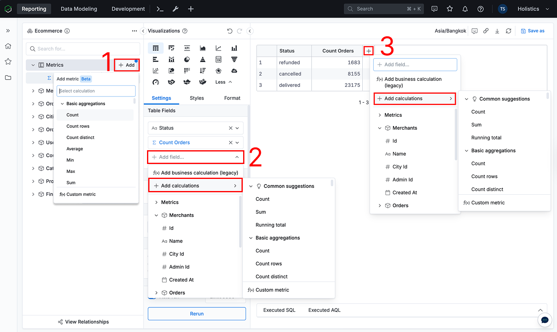This screenshot has height=332, width=557.
Task: Pick the gauge chart visualization
Action: click(156, 82)
